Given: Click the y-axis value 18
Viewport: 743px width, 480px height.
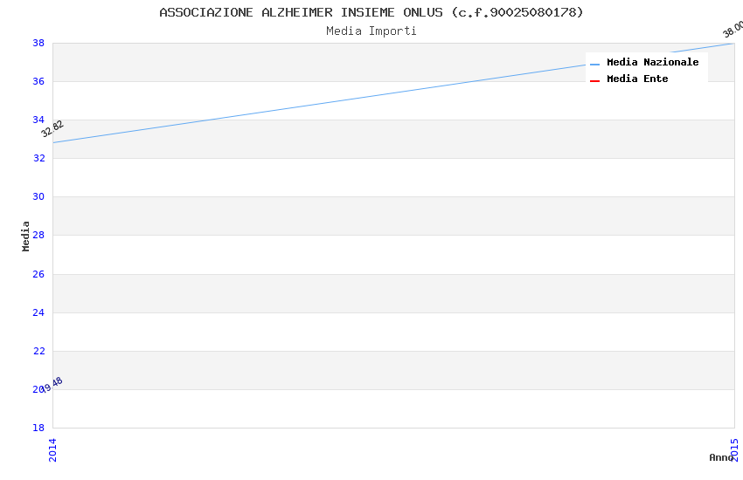Looking at the screenshot, I should 38,428.
